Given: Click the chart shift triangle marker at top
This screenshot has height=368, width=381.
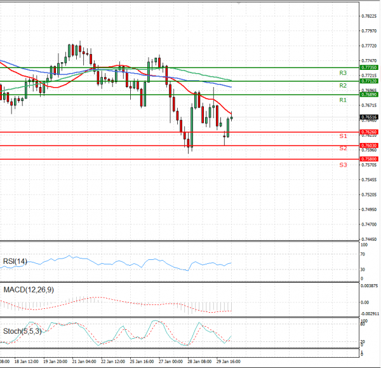Looking at the screenshot, I should (x=237, y=3).
